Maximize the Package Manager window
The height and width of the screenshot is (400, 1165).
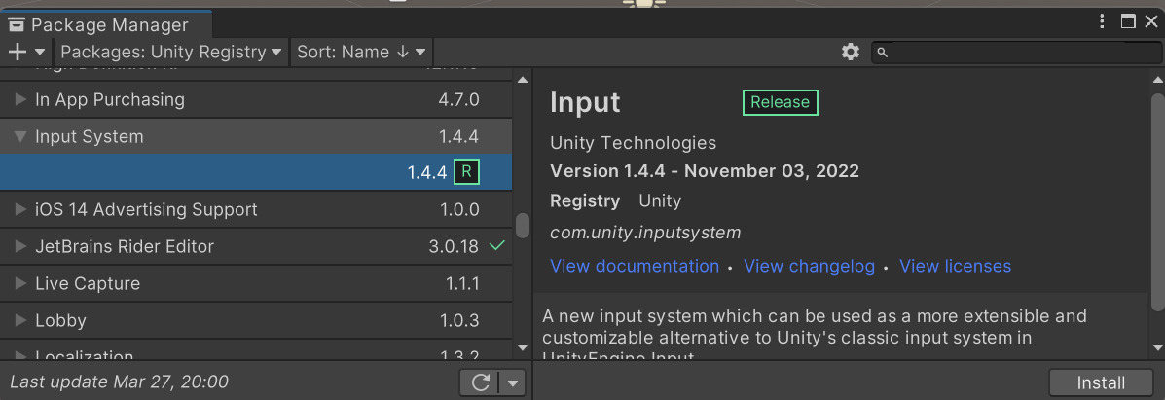[1128, 22]
